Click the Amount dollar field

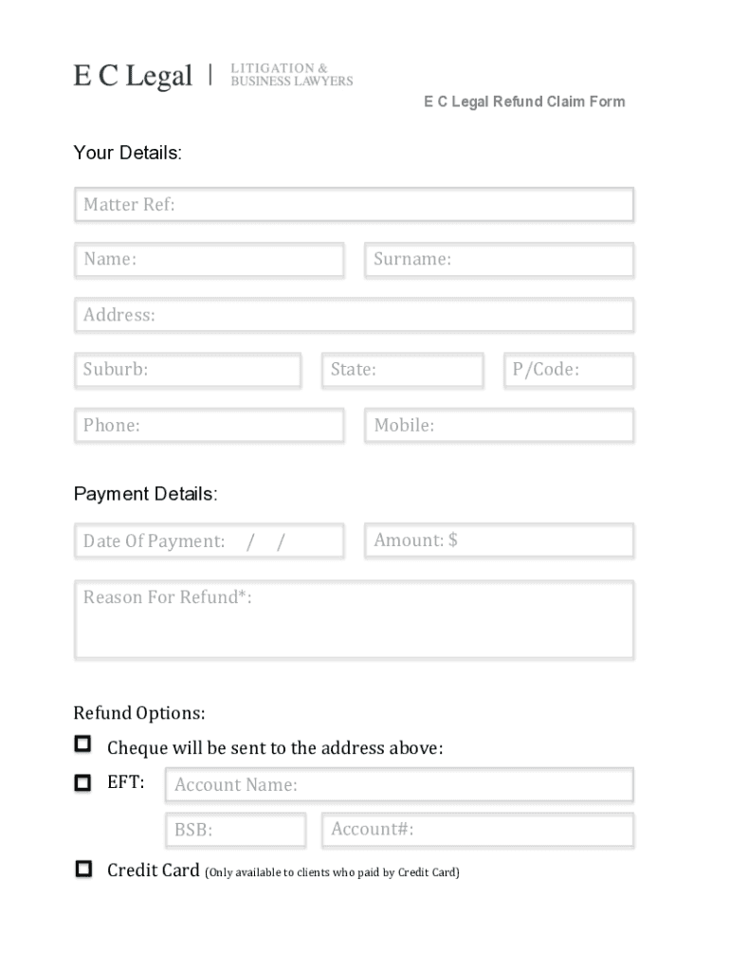point(499,540)
